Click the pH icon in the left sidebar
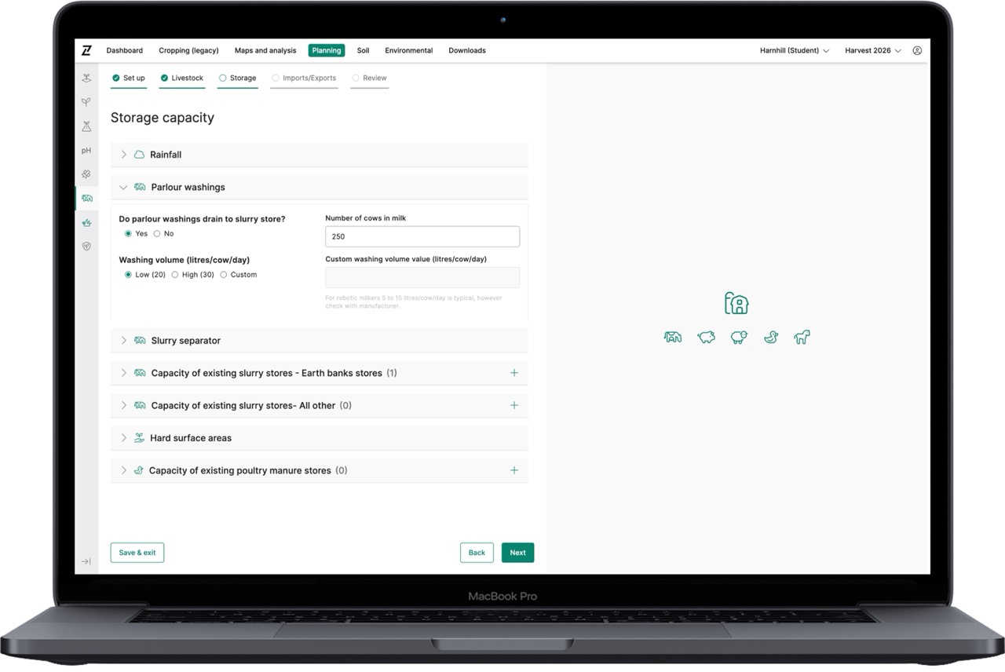The height and width of the screenshot is (672, 1005). pyautogui.click(x=86, y=150)
